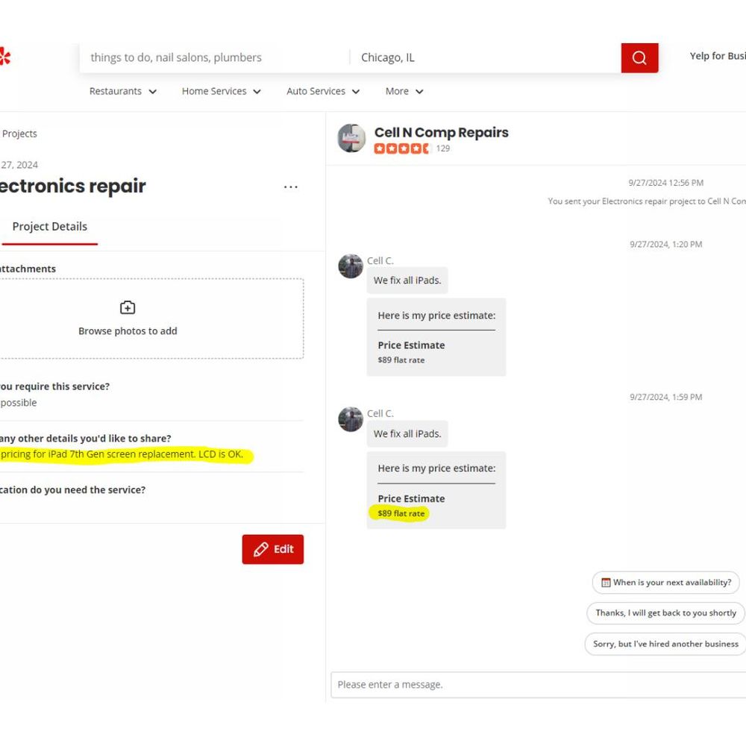Click Cell C. avatar on 1:20 PM message

(x=351, y=266)
